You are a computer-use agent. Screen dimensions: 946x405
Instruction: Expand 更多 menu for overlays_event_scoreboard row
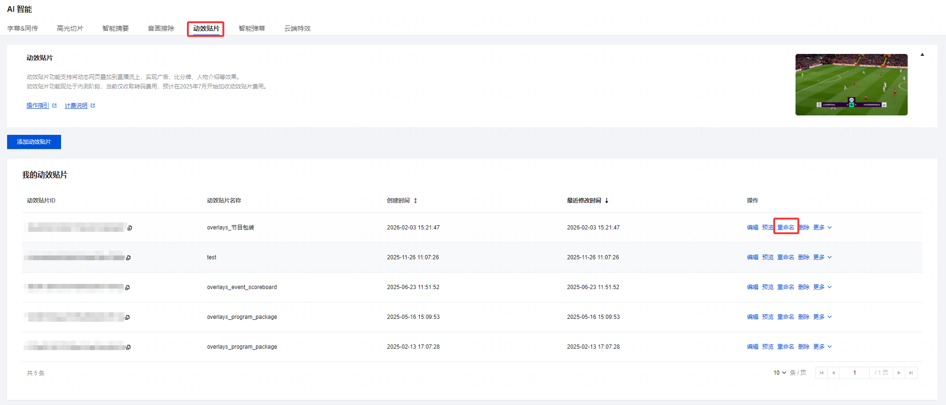click(822, 287)
